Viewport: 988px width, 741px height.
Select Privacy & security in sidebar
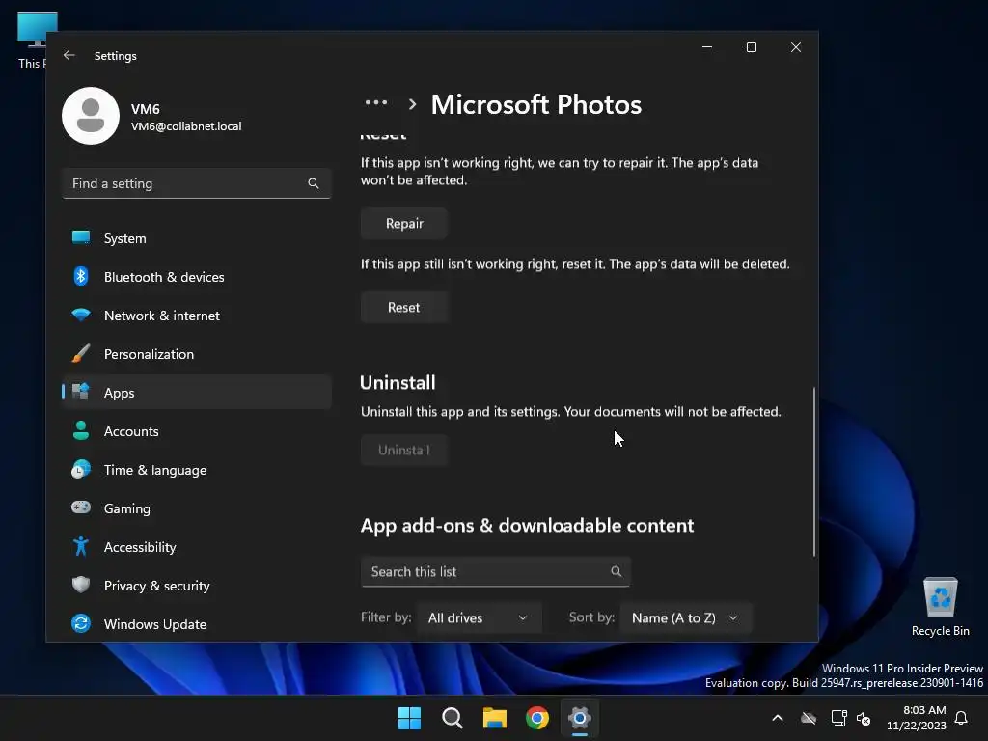coord(197,585)
